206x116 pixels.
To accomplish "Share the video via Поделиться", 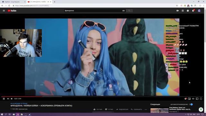I will pos(122,109).
